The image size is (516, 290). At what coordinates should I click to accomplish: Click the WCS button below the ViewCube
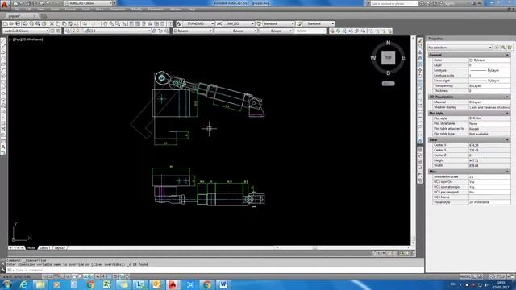(389, 84)
